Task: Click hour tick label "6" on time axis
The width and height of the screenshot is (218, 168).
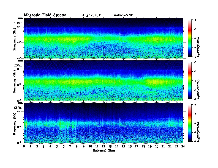Action: tap(64, 147)
